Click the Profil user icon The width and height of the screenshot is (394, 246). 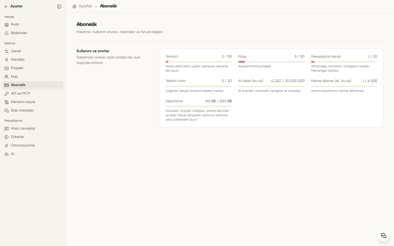tap(7, 25)
